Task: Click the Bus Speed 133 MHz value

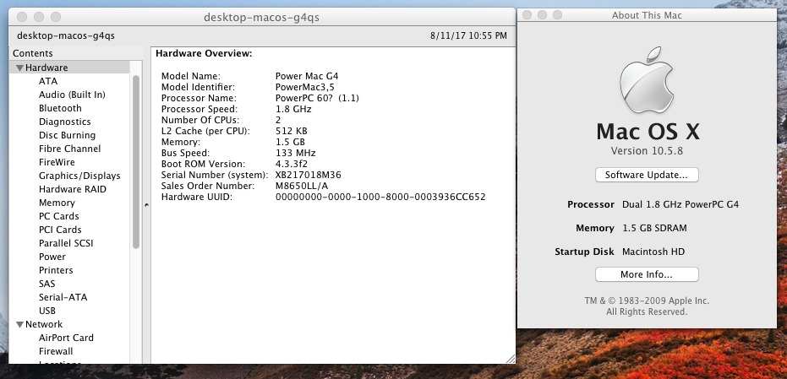Action: [296, 154]
